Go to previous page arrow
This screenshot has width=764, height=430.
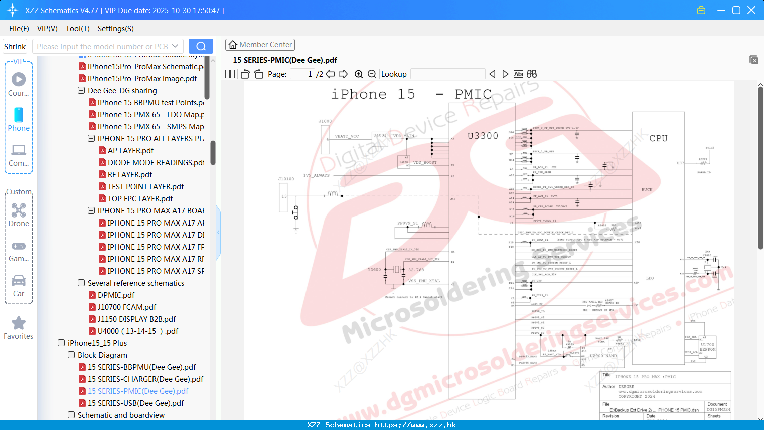point(330,74)
